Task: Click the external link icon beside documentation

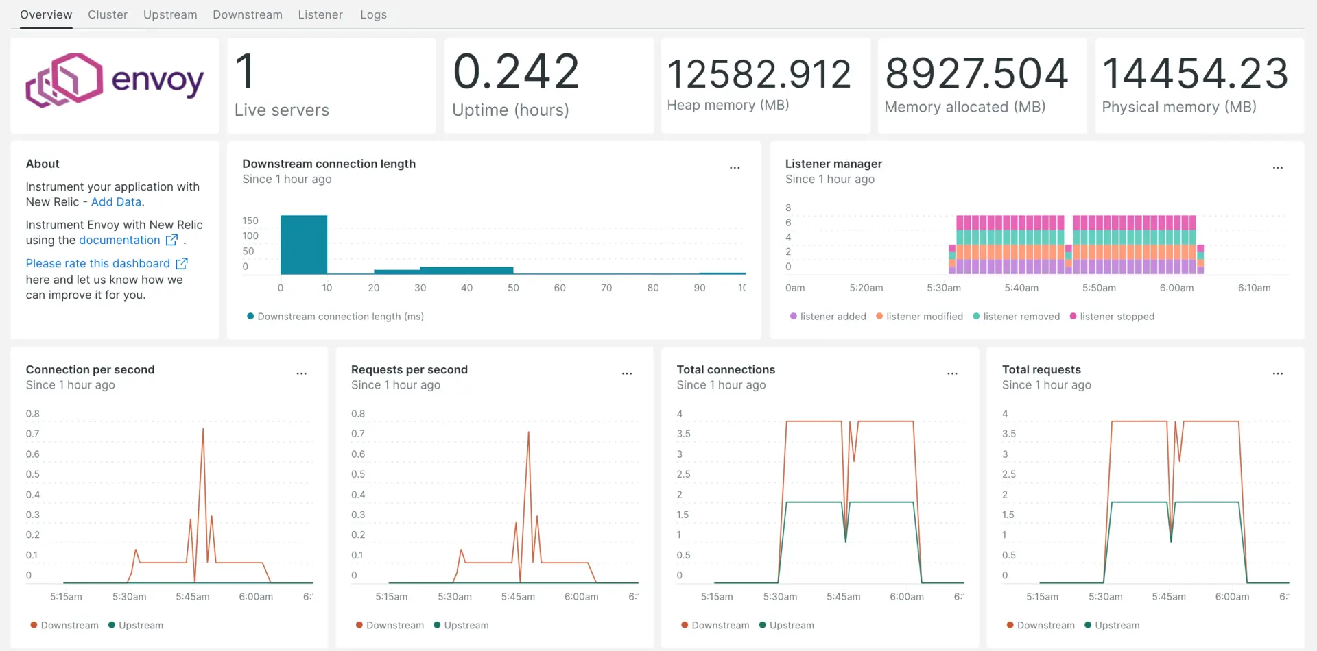Action: pyautogui.click(x=172, y=241)
